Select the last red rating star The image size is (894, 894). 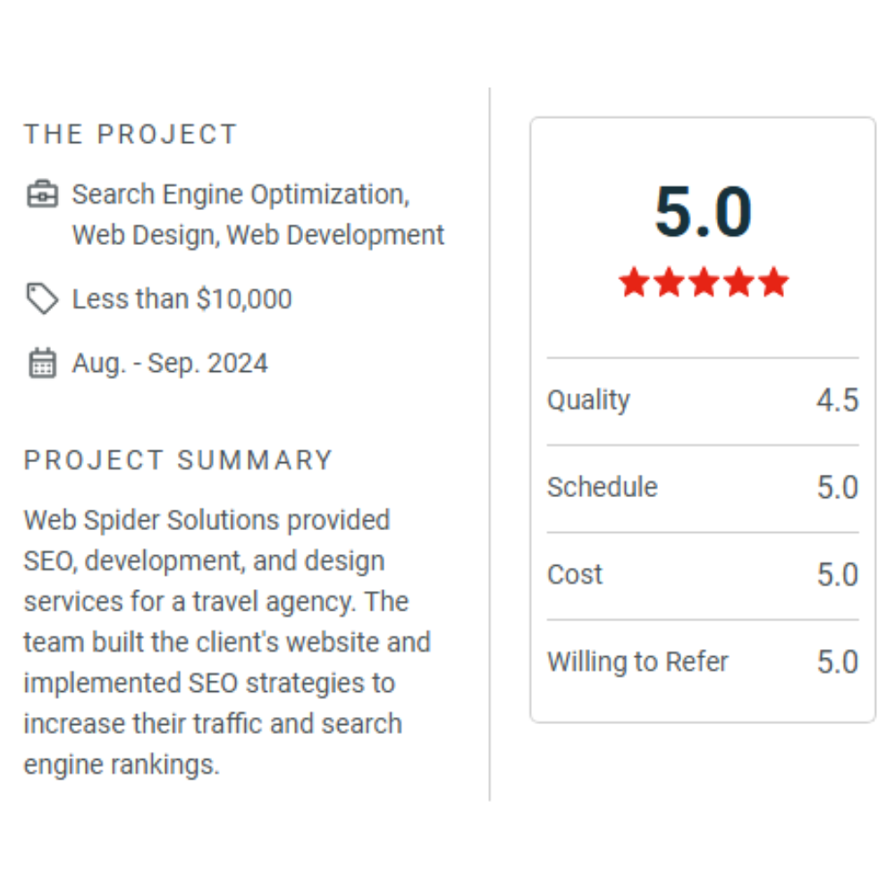coord(773,283)
